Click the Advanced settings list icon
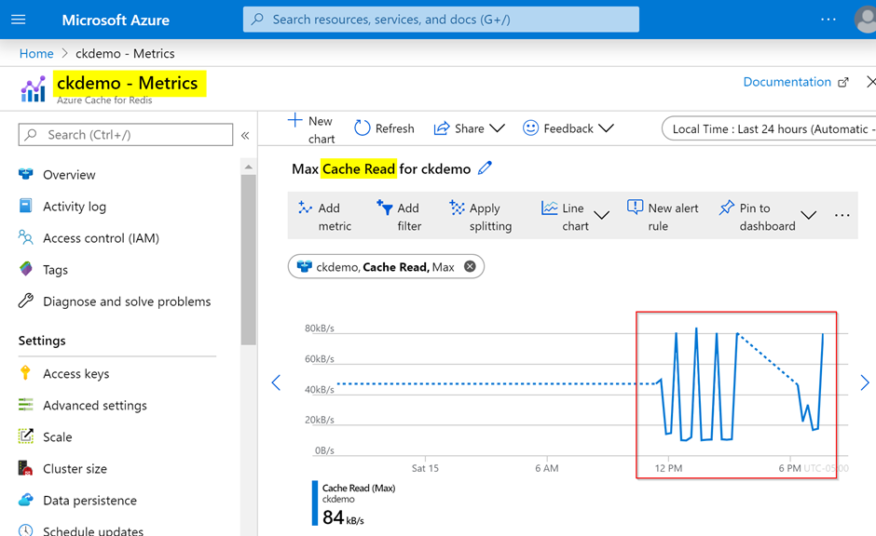The image size is (876, 536). click(x=26, y=405)
